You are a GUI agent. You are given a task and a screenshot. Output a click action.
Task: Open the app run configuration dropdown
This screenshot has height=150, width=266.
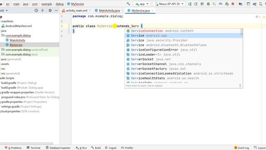point(142,4)
